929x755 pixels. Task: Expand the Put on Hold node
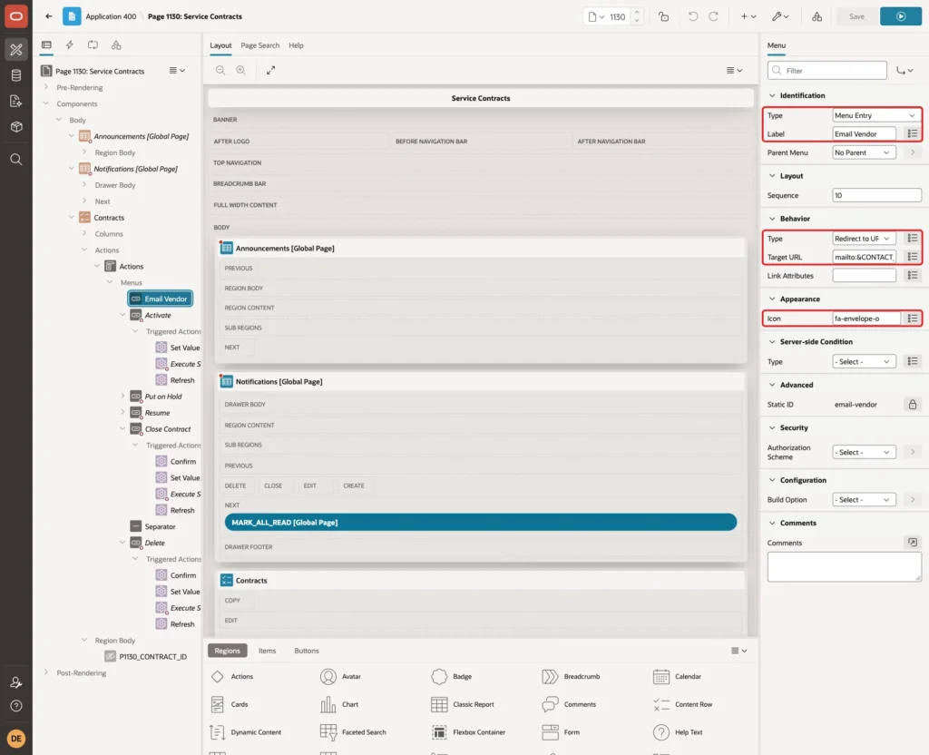122,396
